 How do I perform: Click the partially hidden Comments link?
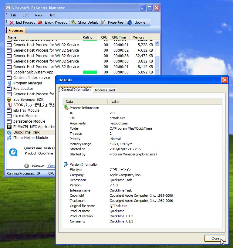click(x=51, y=166)
